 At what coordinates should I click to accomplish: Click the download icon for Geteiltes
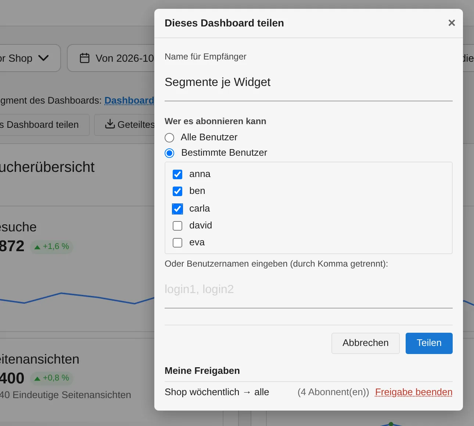[x=109, y=124]
